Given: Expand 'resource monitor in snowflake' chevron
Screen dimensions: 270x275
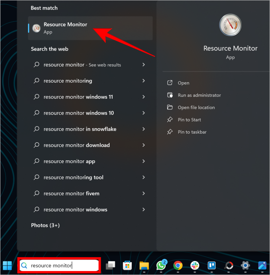Looking at the screenshot, I should (x=144, y=129).
